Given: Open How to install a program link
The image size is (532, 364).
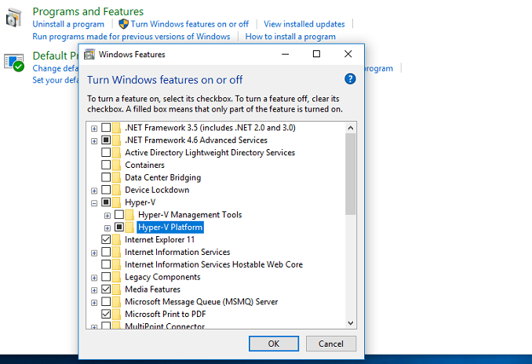Looking at the screenshot, I should [x=290, y=36].
